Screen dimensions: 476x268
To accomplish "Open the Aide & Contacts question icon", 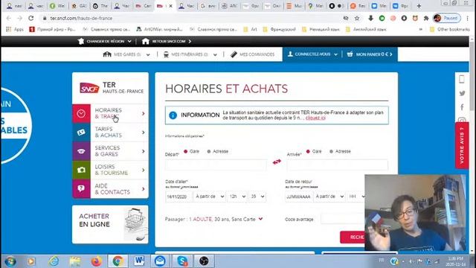I will click(x=81, y=188).
